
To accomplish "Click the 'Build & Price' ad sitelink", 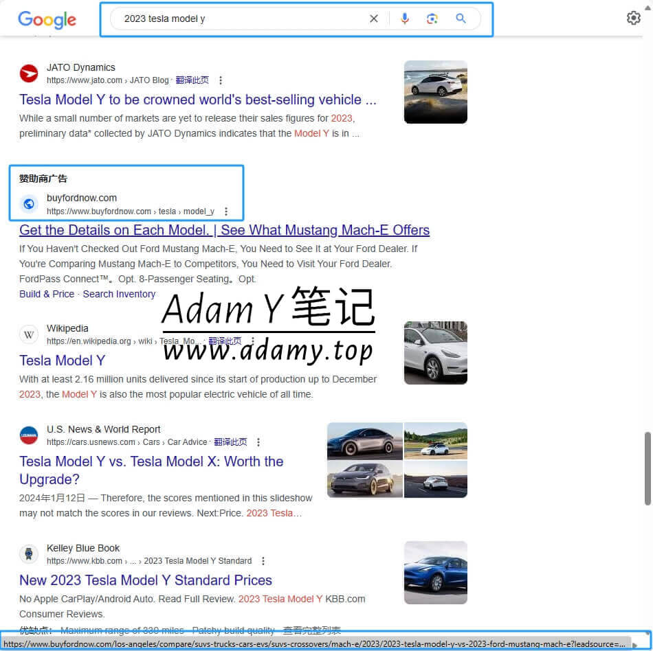I will pyautogui.click(x=47, y=294).
